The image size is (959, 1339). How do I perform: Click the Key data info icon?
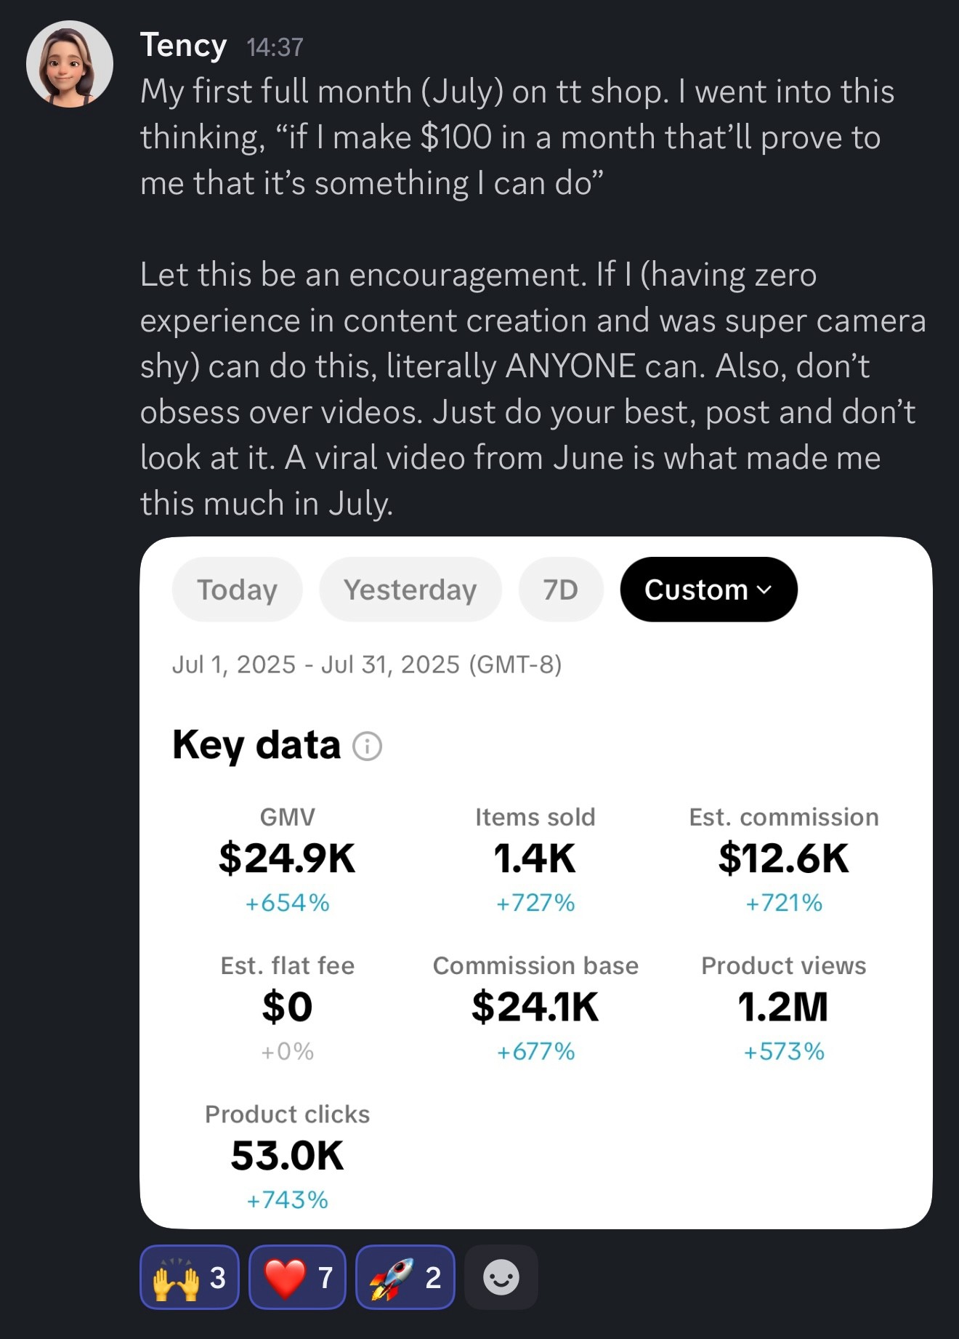(x=367, y=746)
